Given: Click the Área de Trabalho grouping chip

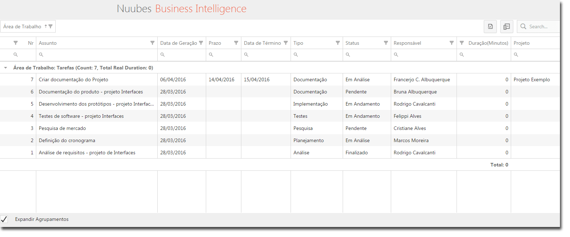Looking at the screenshot, I should coord(28,26).
